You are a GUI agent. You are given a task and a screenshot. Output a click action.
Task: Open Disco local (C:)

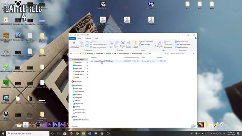(80, 110)
